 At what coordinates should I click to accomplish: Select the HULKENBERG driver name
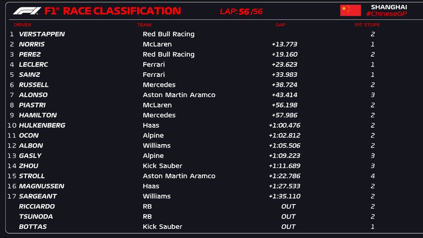tap(42, 125)
